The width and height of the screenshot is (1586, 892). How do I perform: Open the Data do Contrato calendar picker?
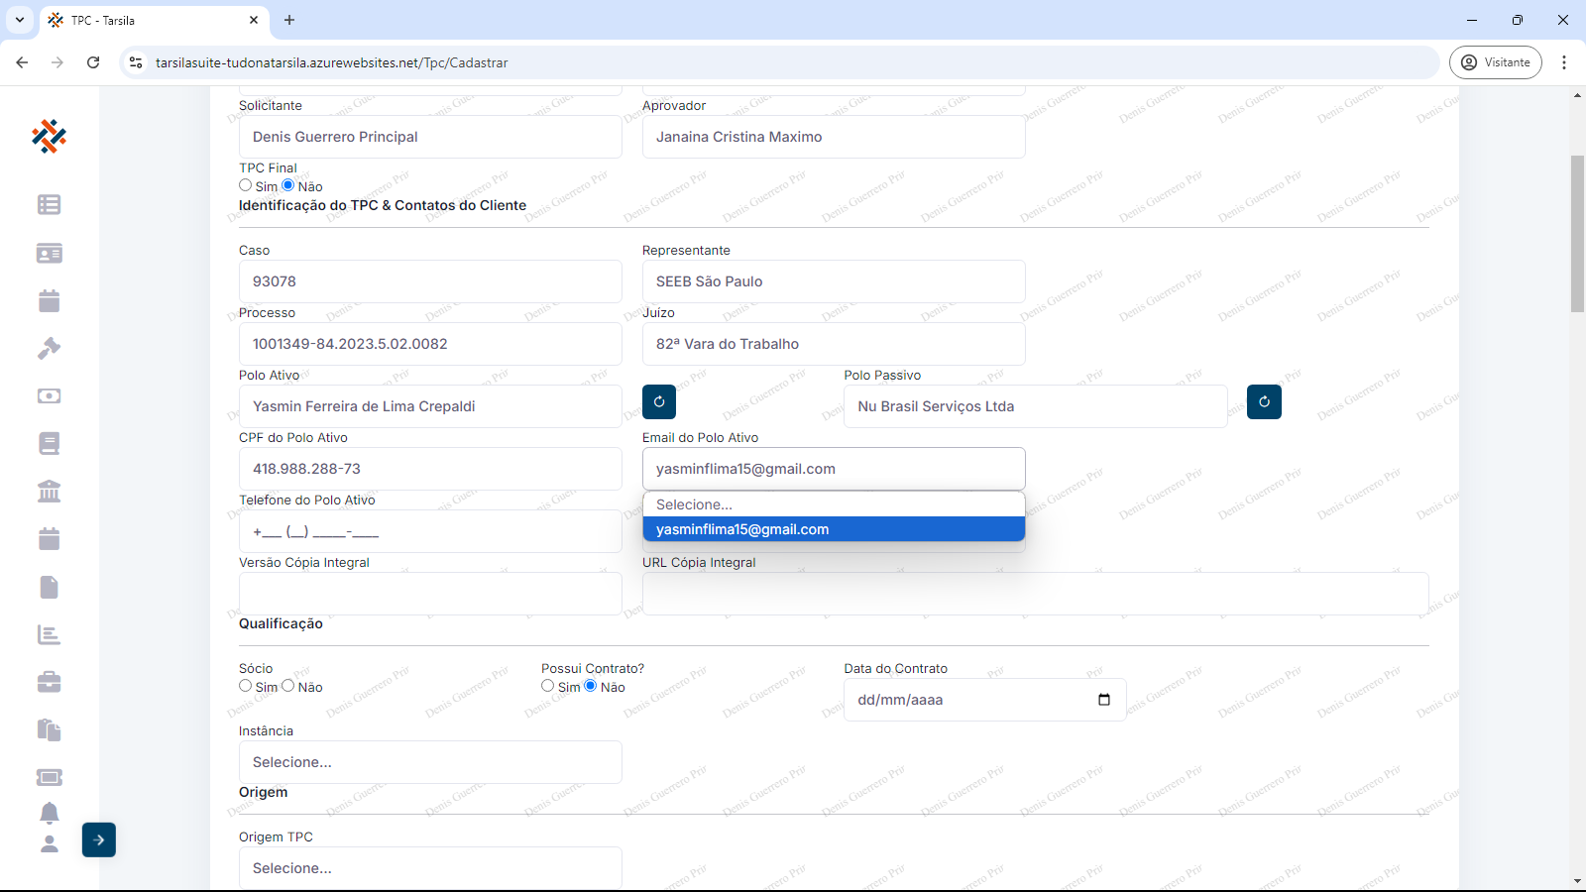pyautogui.click(x=1104, y=700)
